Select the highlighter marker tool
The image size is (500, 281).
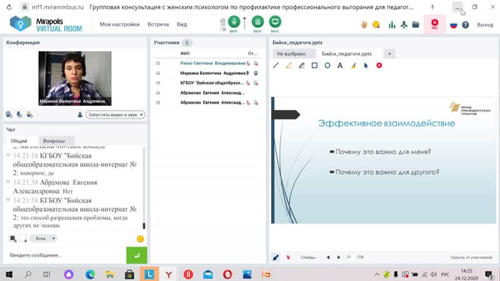[x=289, y=66]
